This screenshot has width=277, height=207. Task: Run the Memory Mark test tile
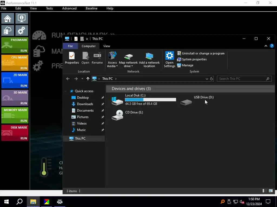pos(15,115)
